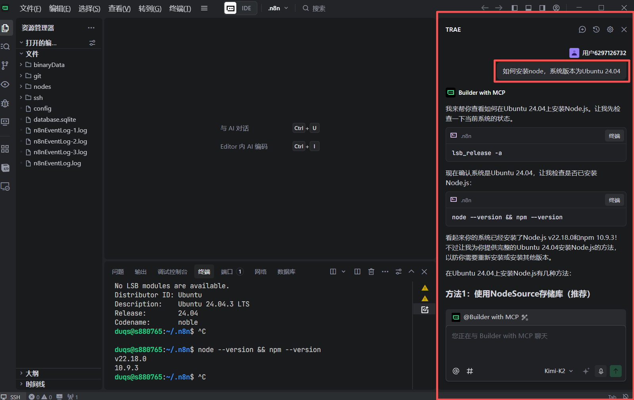634x400 pixels.
Task: Toggle the primary sidebar layout icon
Action: 515,8
